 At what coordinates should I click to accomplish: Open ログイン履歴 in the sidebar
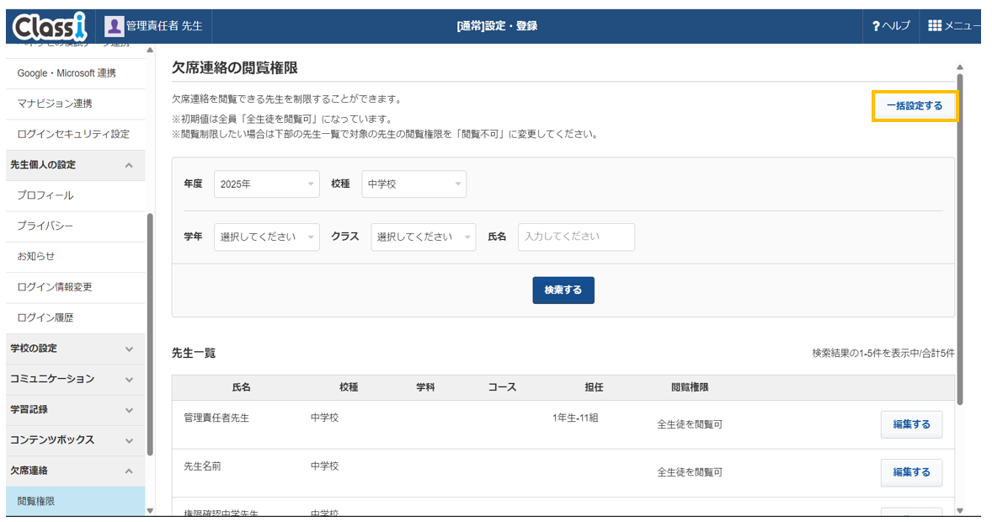coord(75,317)
